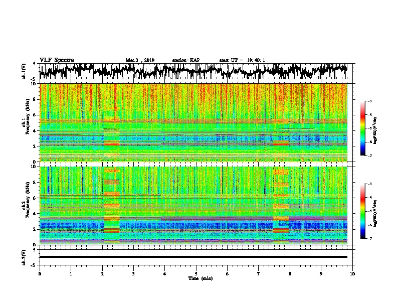Select the "start UT = 19:40: 1" text
397x307 pixels.
242,60
